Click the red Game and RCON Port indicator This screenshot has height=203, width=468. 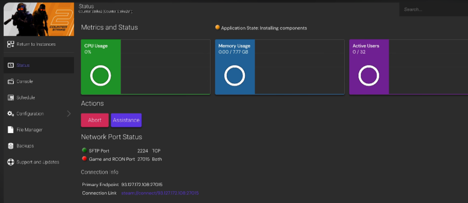click(x=84, y=159)
